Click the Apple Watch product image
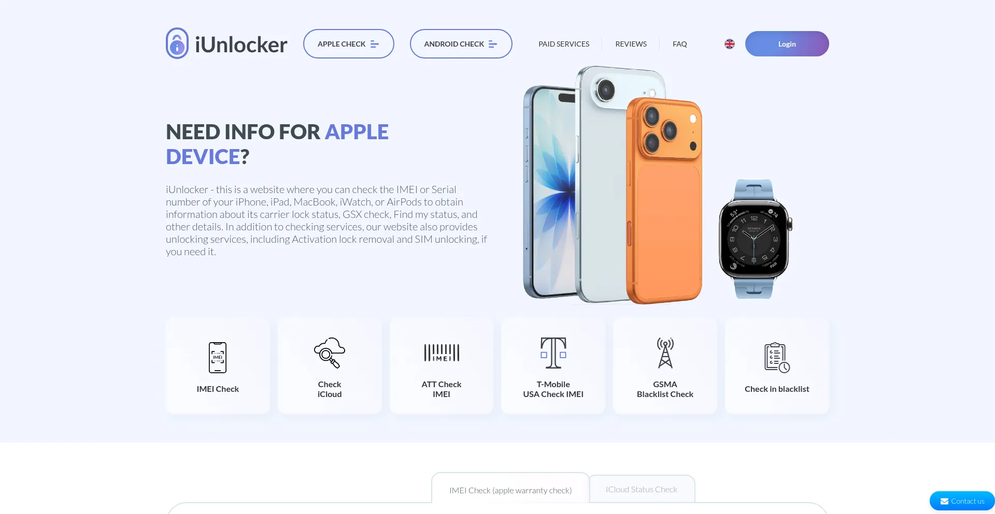The height and width of the screenshot is (514, 995). (755, 239)
